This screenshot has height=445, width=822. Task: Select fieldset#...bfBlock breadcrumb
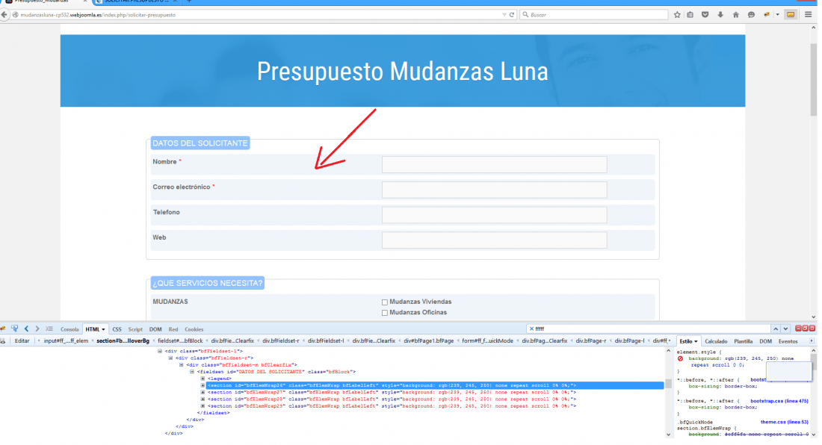point(180,340)
